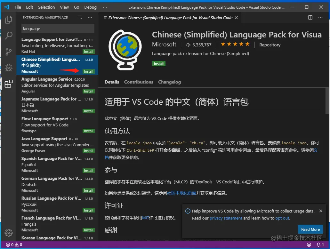330x249 pixels.
Task: Click the details page vertical scrollbar
Action: tap(327, 100)
